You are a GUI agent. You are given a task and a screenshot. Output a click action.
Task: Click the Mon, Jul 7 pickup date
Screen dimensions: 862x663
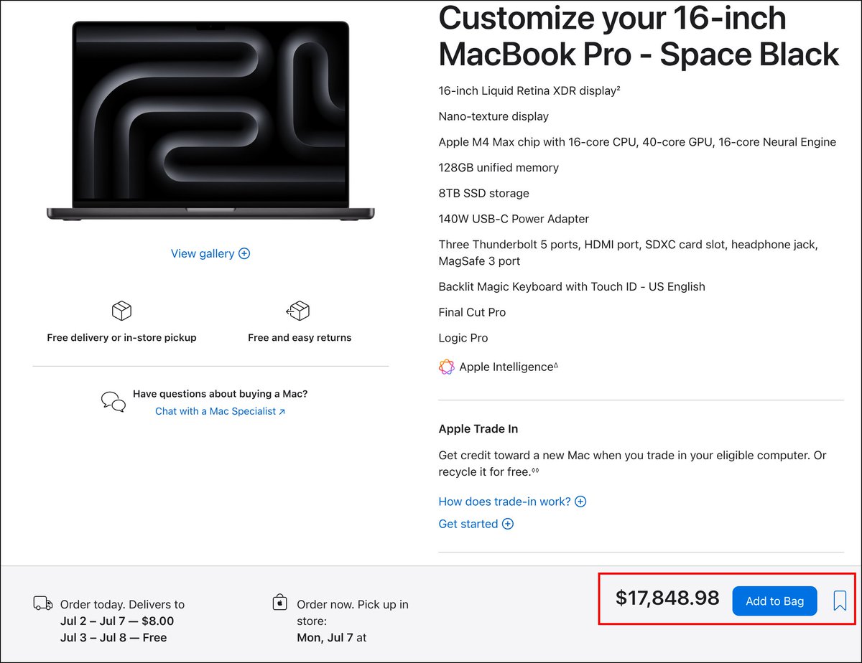click(332, 637)
